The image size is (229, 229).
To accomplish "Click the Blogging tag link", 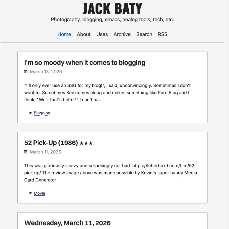I will tap(42, 113).
